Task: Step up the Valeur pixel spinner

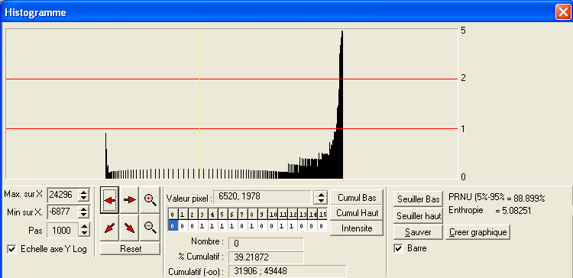Action: (321, 195)
